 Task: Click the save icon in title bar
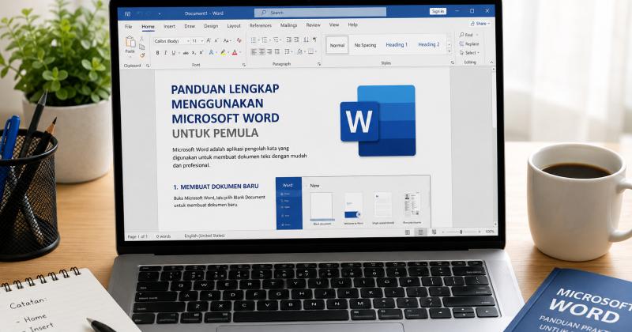128,13
